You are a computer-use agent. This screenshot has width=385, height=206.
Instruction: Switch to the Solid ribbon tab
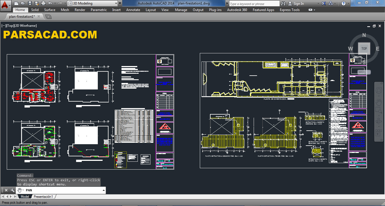(x=35, y=10)
